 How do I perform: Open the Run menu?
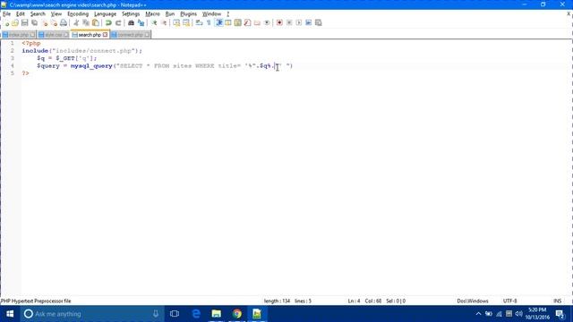(x=170, y=14)
